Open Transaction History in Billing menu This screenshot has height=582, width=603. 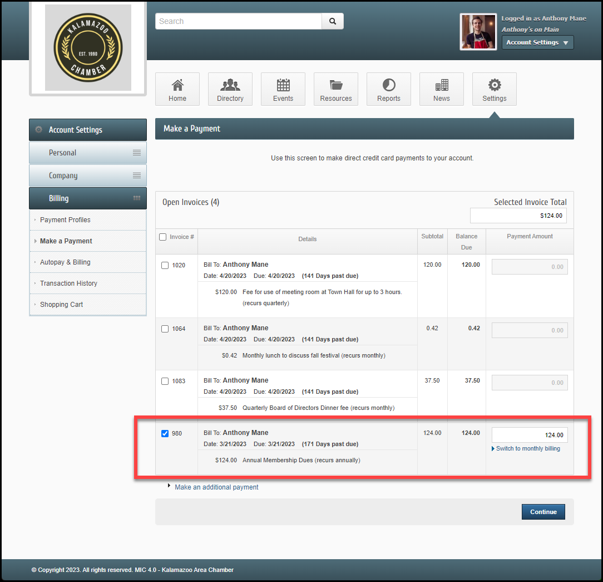tap(68, 283)
